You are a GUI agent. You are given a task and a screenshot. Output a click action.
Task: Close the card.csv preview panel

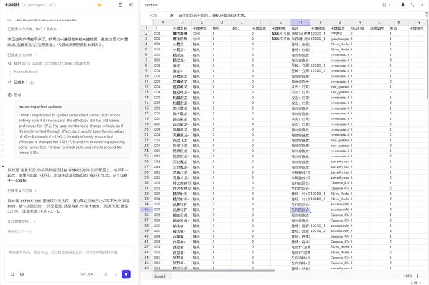(x=422, y=5)
